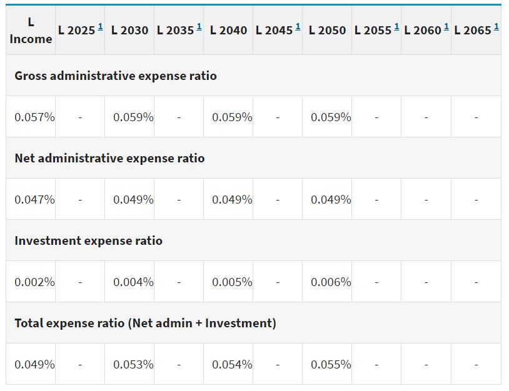Select the Gross administrative expense ratio row heading
This screenshot has width=509, height=391.
116,76
